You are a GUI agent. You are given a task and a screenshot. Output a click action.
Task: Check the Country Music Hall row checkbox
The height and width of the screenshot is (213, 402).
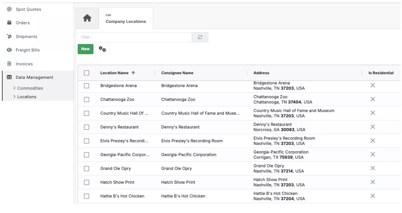tap(86, 113)
